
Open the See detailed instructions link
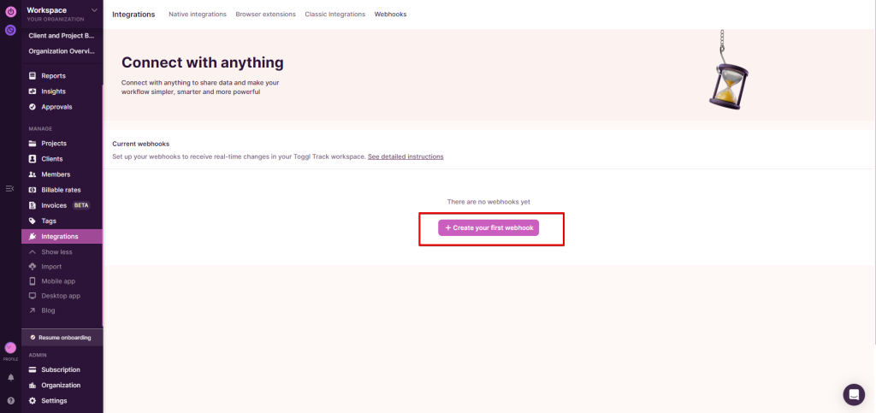[x=405, y=157]
